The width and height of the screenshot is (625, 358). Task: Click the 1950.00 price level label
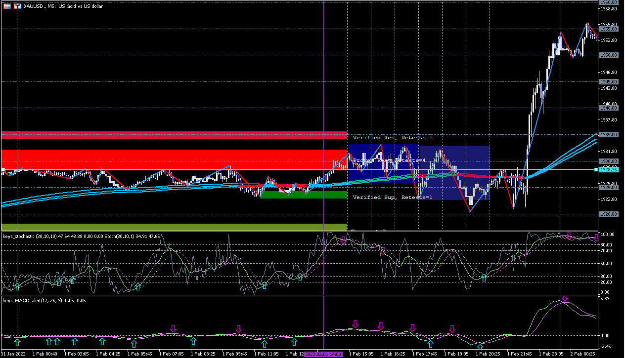(608, 55)
